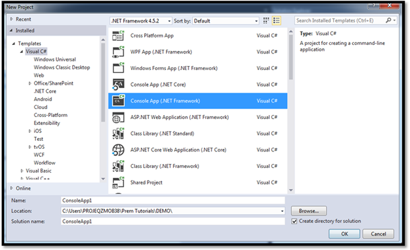Switch to list view of templates
The width and height of the screenshot is (410, 250).
pos(276,21)
